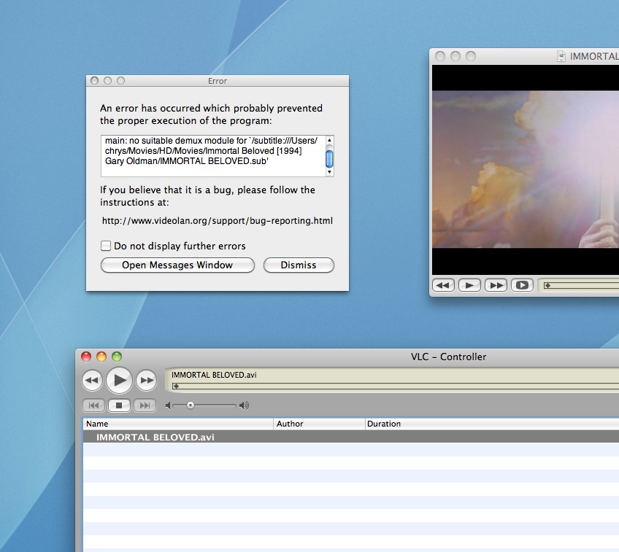Click the fast forward button in VLC Controller

(147, 381)
